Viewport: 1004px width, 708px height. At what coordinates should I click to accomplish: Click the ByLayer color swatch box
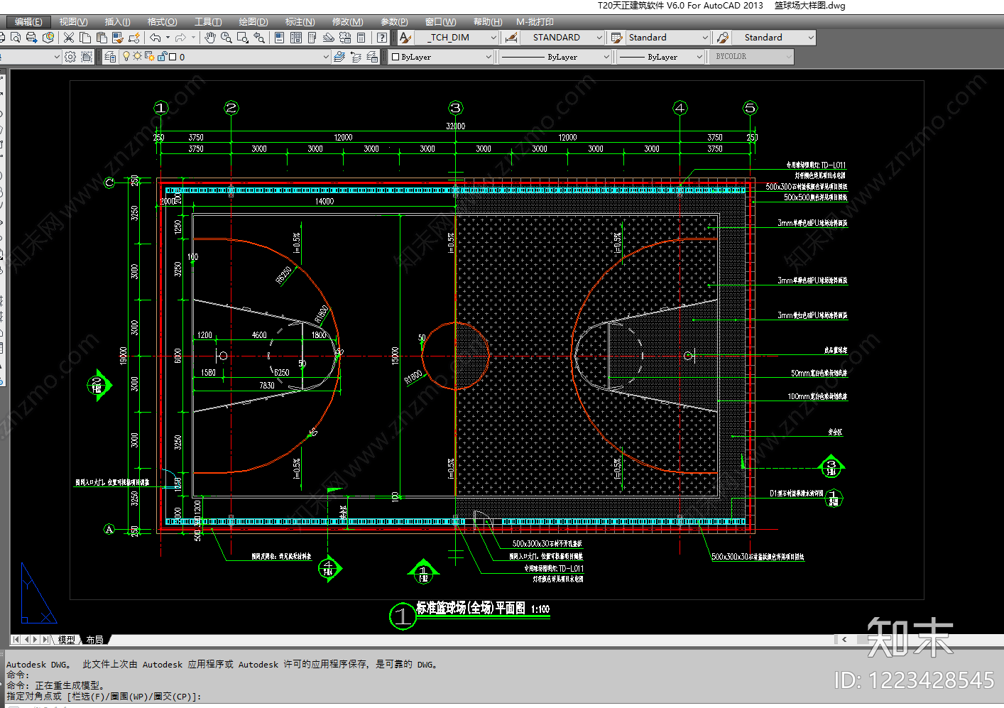click(x=395, y=57)
